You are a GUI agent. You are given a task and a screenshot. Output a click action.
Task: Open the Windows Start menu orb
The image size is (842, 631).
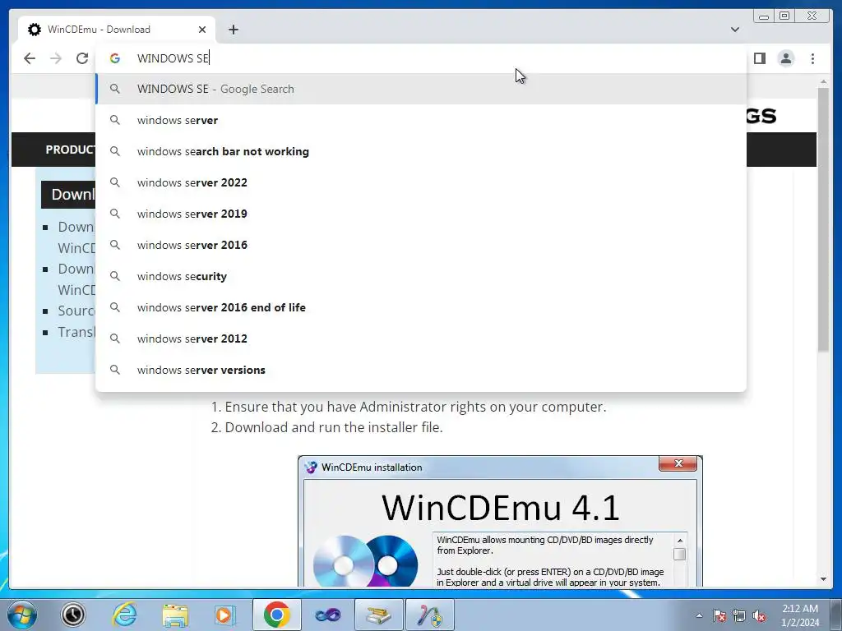click(x=22, y=615)
